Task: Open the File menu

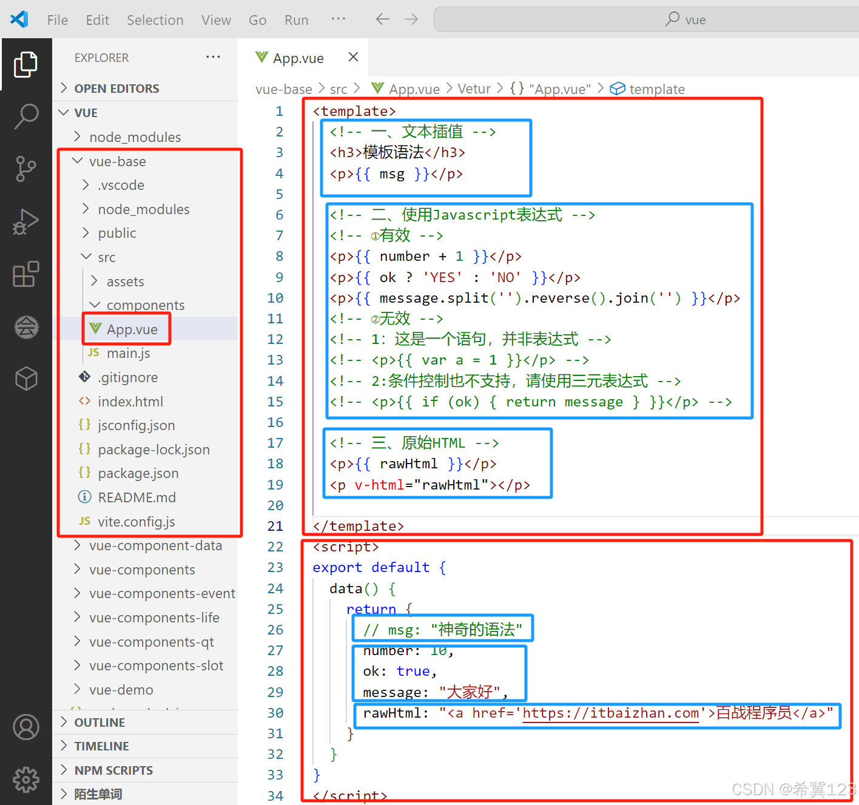Action: coord(58,20)
